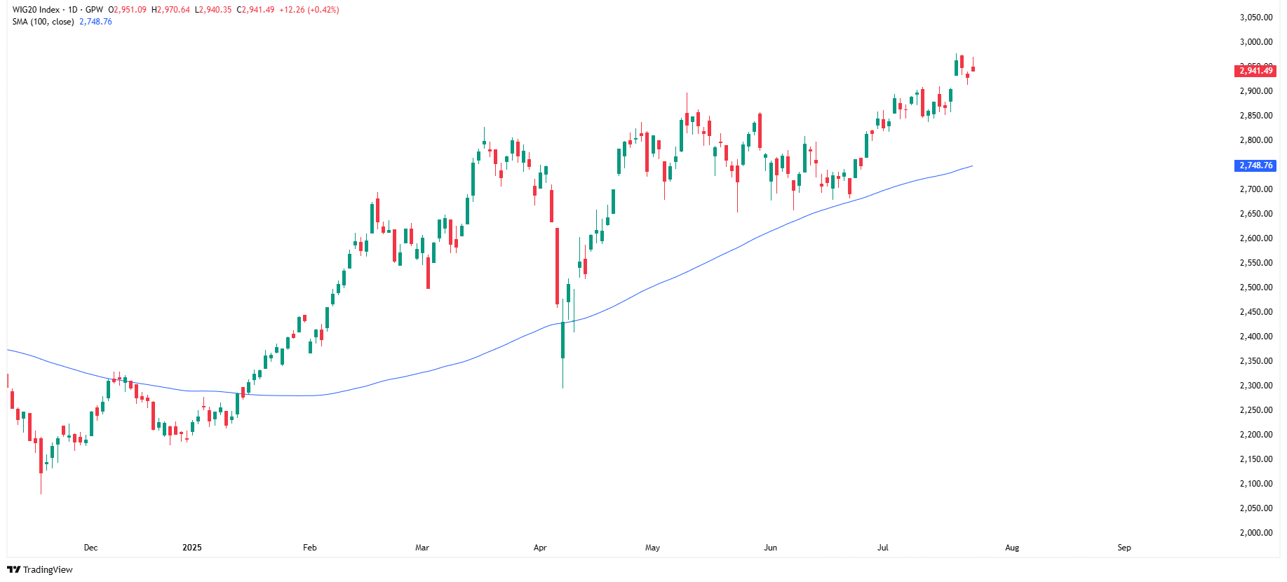
Task: Click the 2,500.00 price scale label
Action: click(x=1255, y=287)
